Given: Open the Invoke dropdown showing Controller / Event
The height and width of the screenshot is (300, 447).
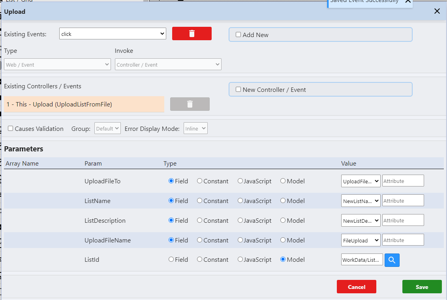Looking at the screenshot, I should [x=168, y=64].
